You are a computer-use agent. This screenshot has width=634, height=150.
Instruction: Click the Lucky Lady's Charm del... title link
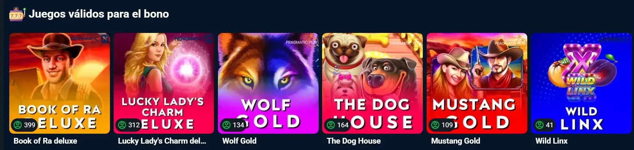click(162, 141)
